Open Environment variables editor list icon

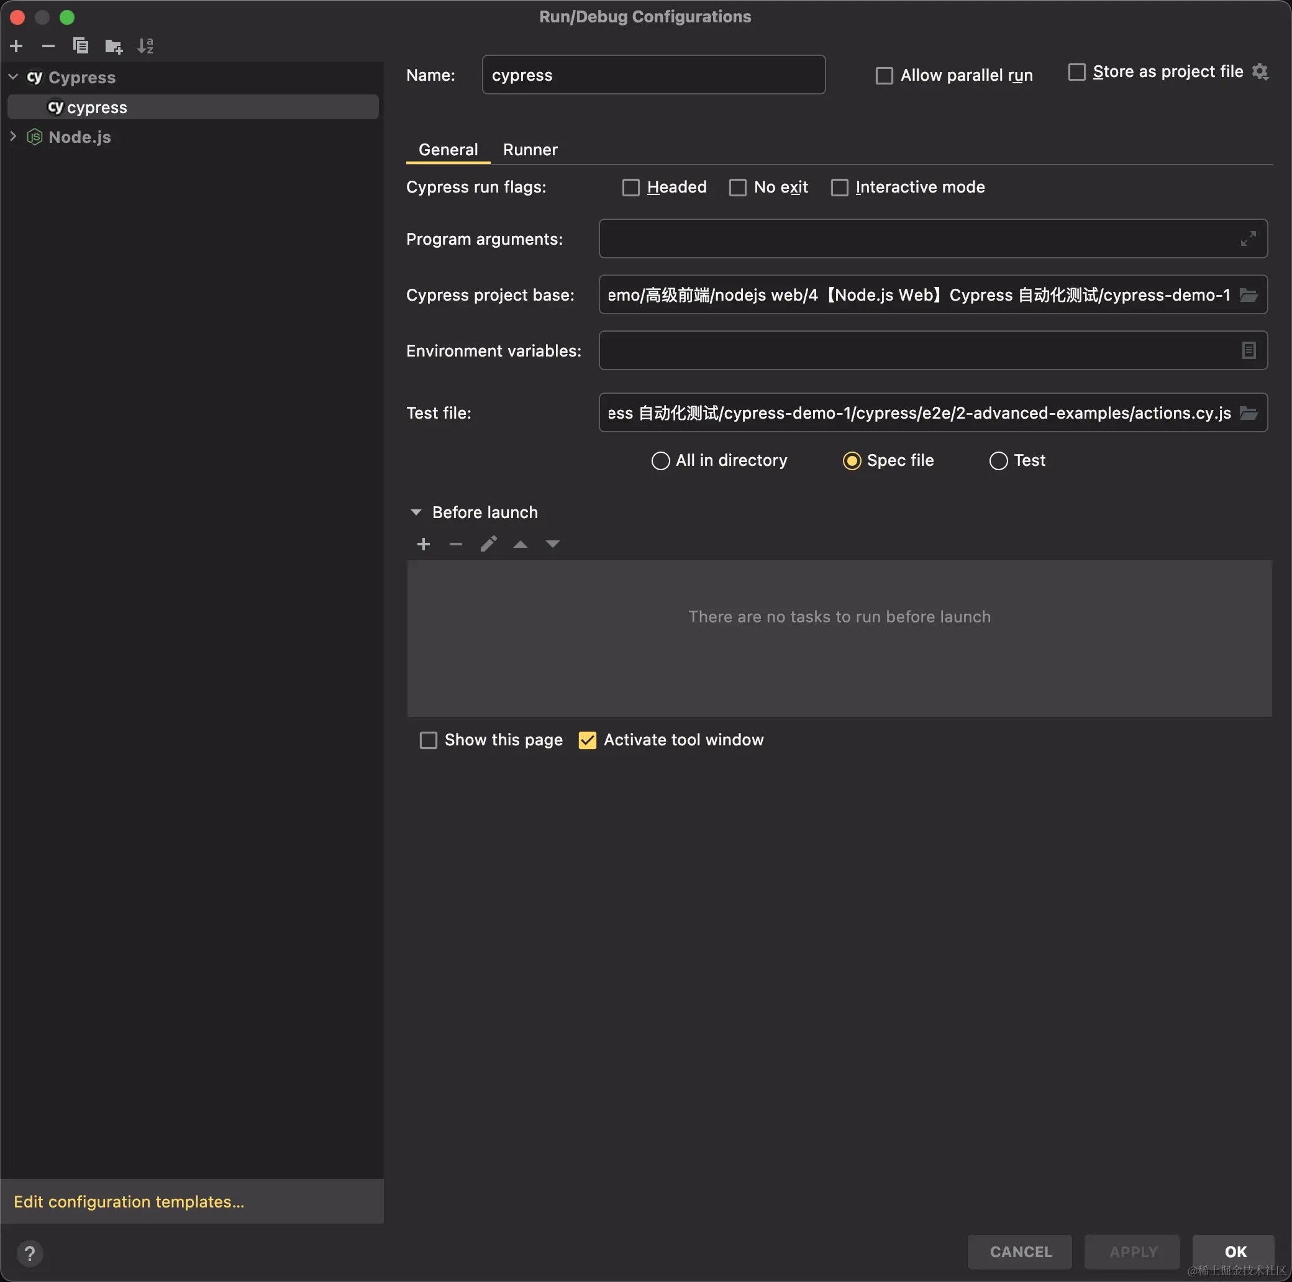1248,350
